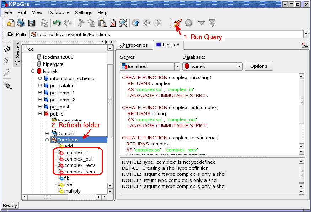Save the script with the floppy disk icon
This screenshot has width=311, height=212.
32,23
